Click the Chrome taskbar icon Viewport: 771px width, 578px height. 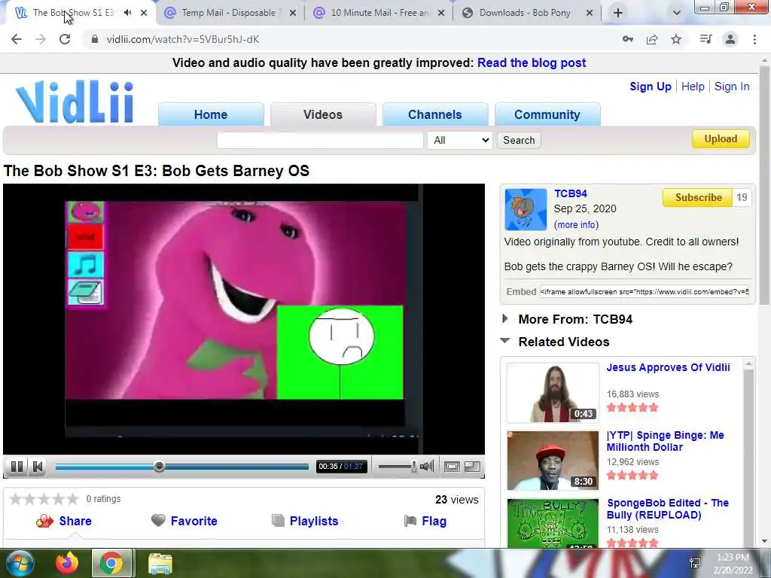(x=111, y=563)
